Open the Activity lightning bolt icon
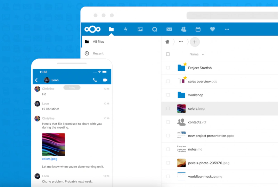Image resolution: width=278 pixels, height=187 pixels. coord(126,29)
